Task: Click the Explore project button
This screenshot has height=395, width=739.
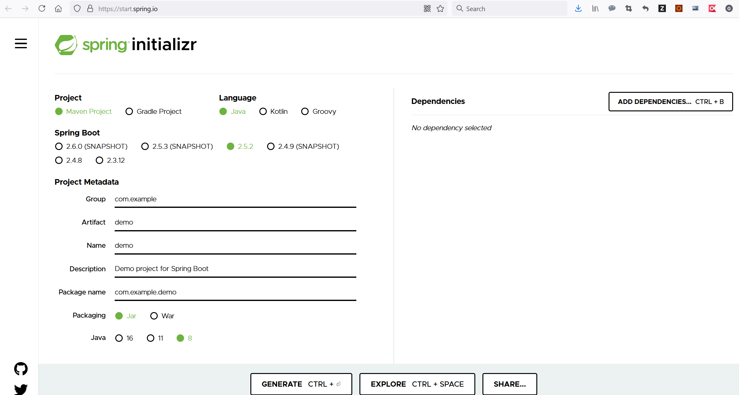Action: pos(417,384)
